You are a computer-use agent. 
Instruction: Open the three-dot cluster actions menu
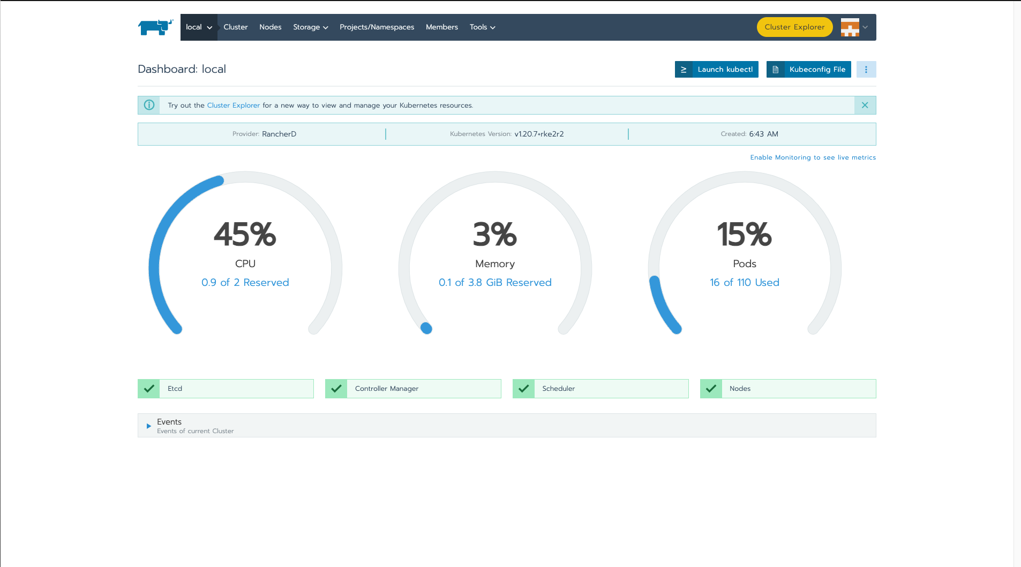866,70
